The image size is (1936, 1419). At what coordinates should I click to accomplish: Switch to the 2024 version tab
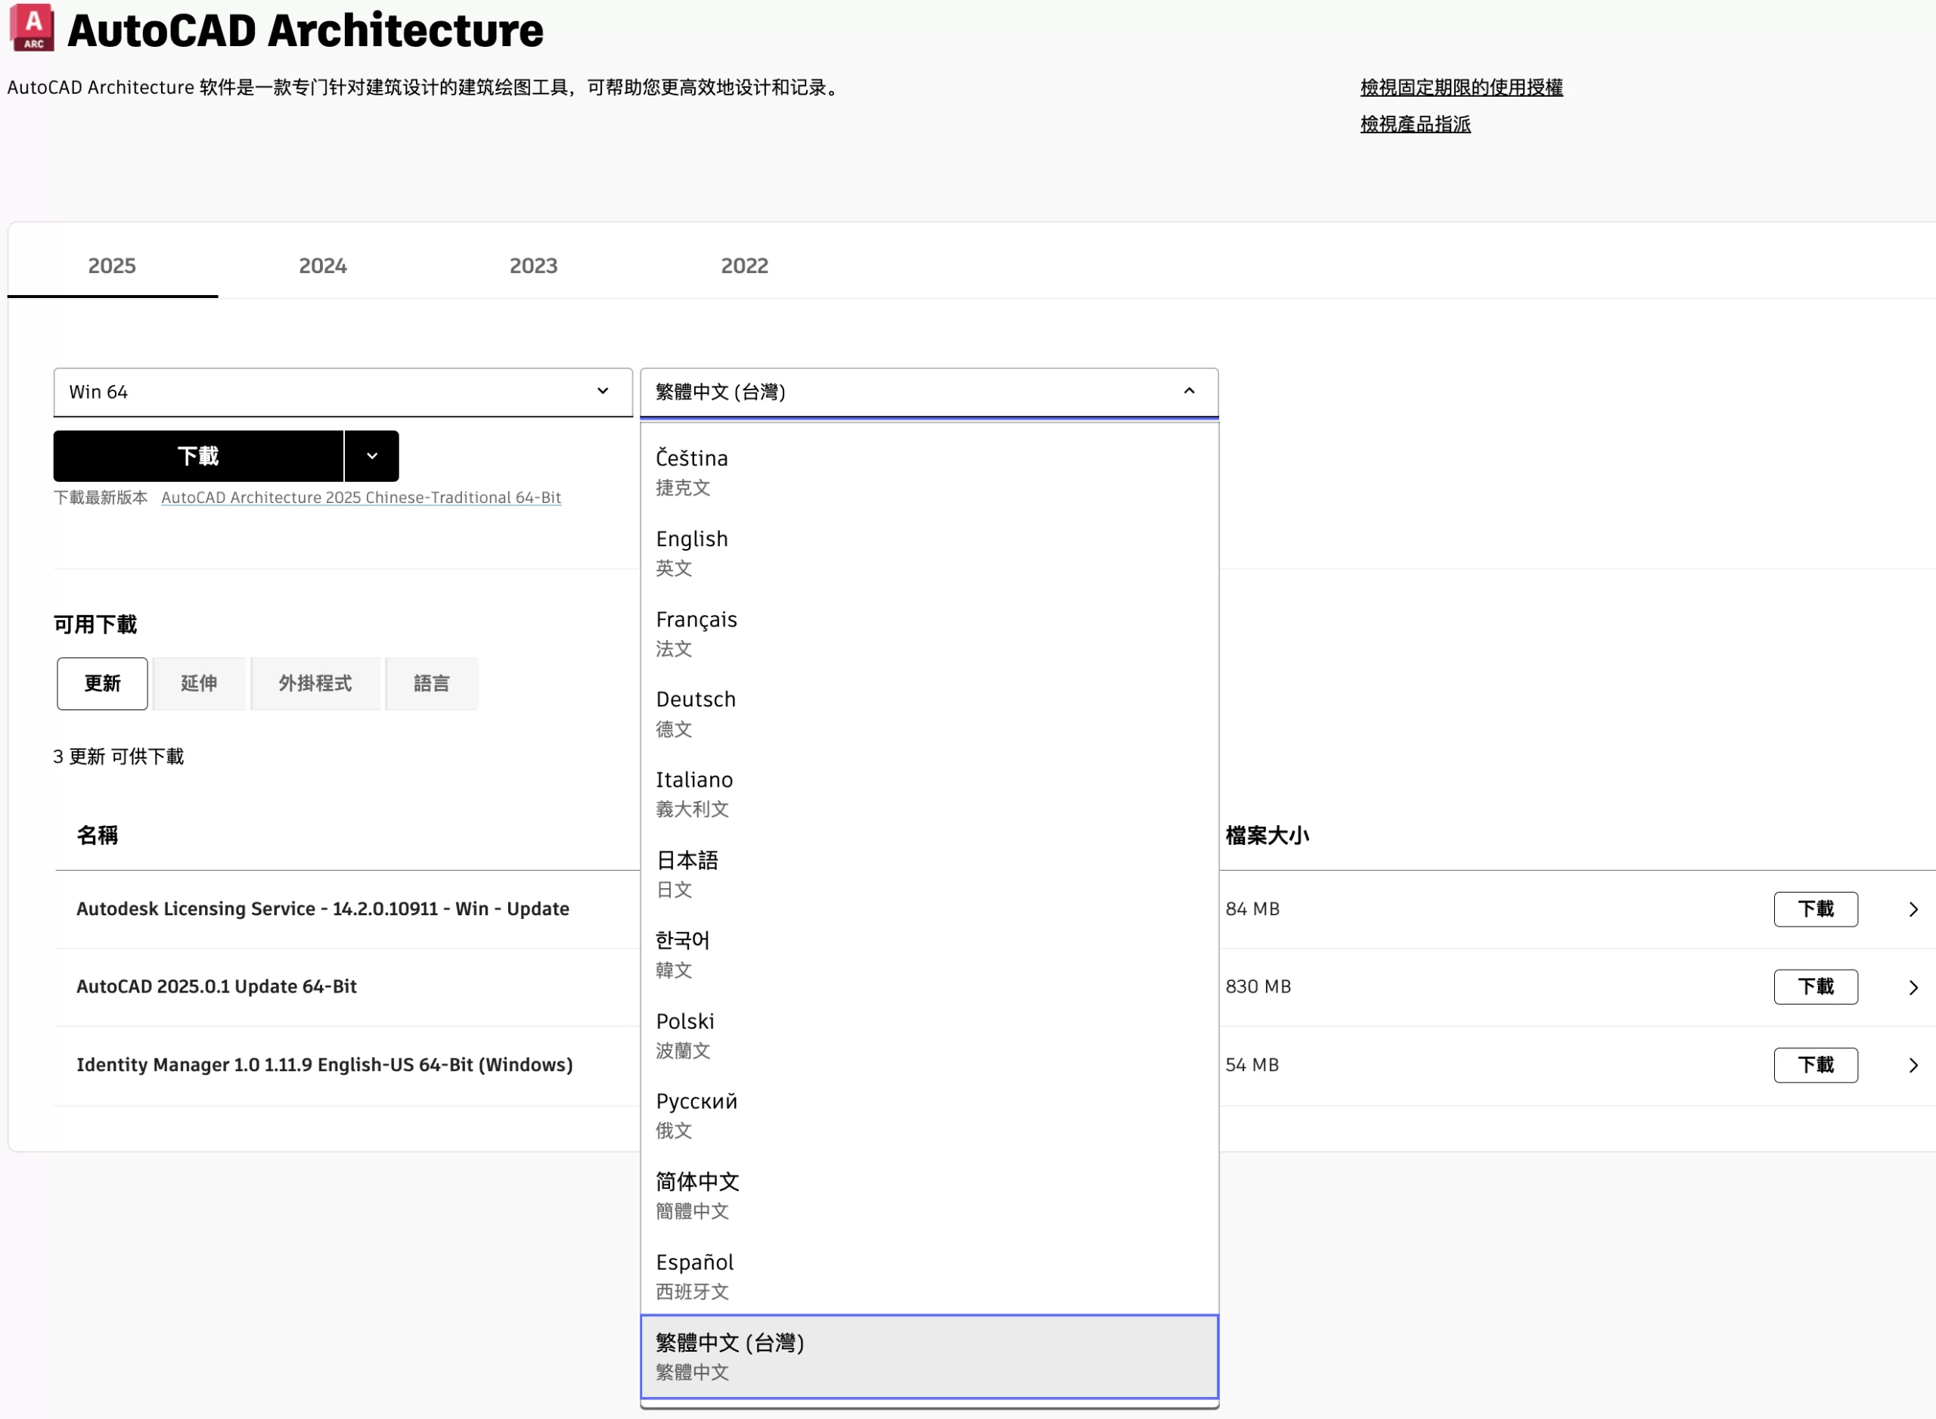pos(322,265)
